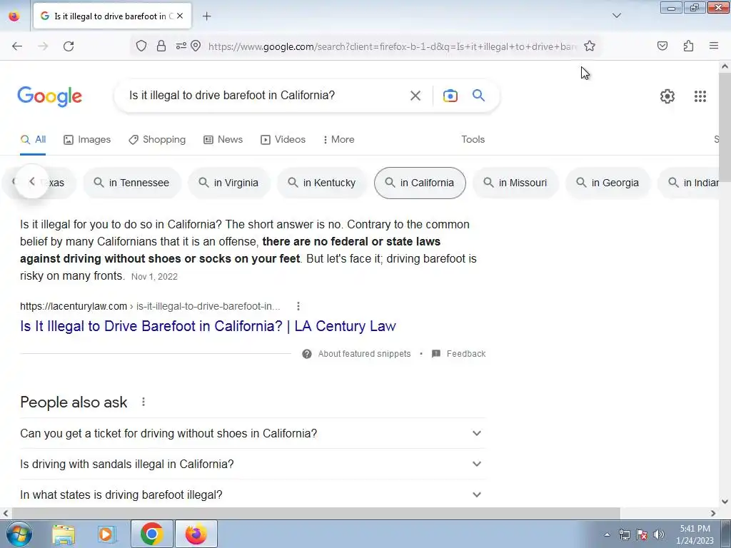Screen dimensions: 731x548
Task: Expand 'Can you get a ticket for driving without shoes'
Action: click(253, 433)
